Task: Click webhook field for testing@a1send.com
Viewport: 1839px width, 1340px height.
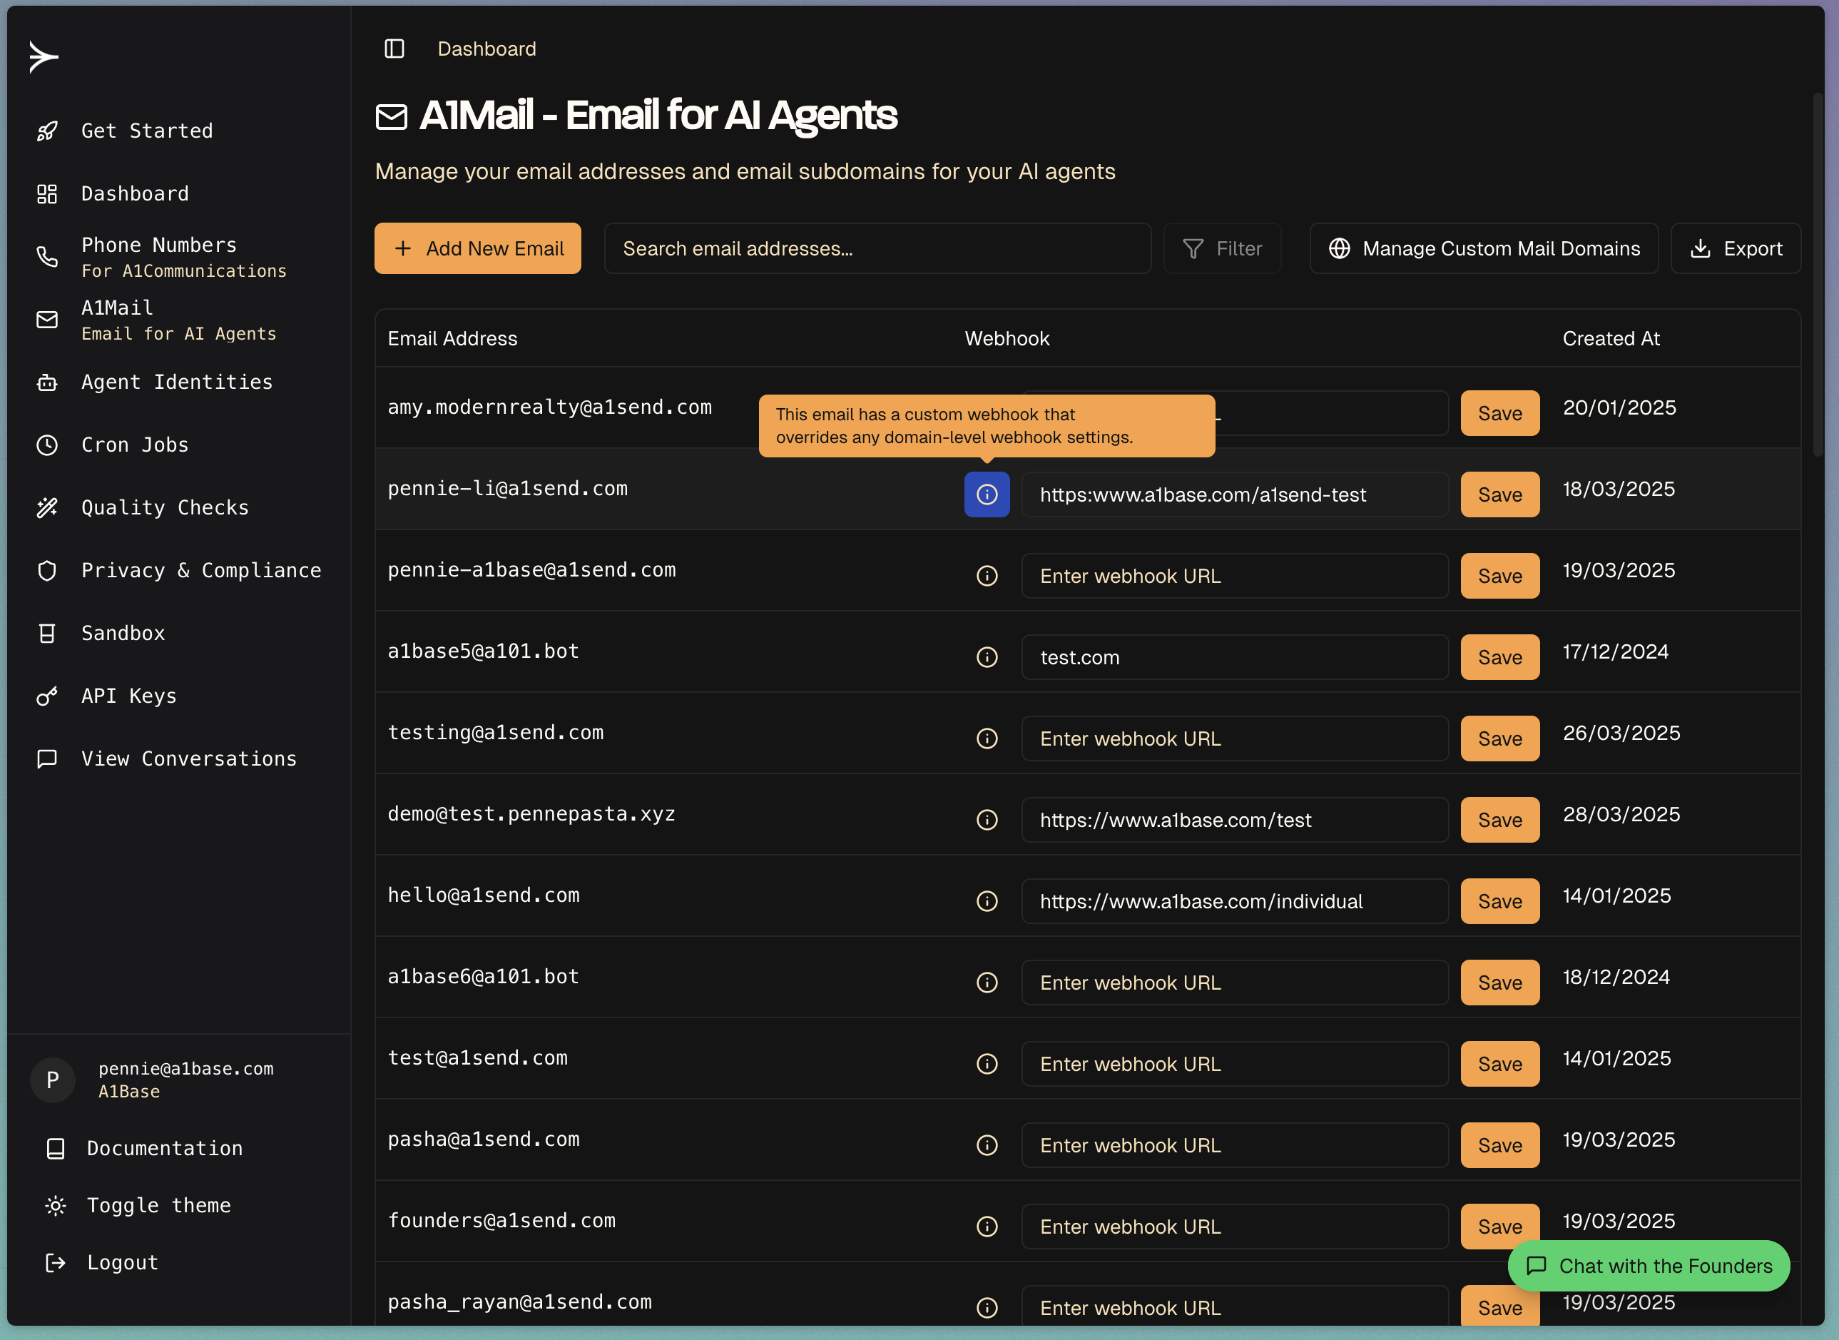Action: click(x=1235, y=738)
